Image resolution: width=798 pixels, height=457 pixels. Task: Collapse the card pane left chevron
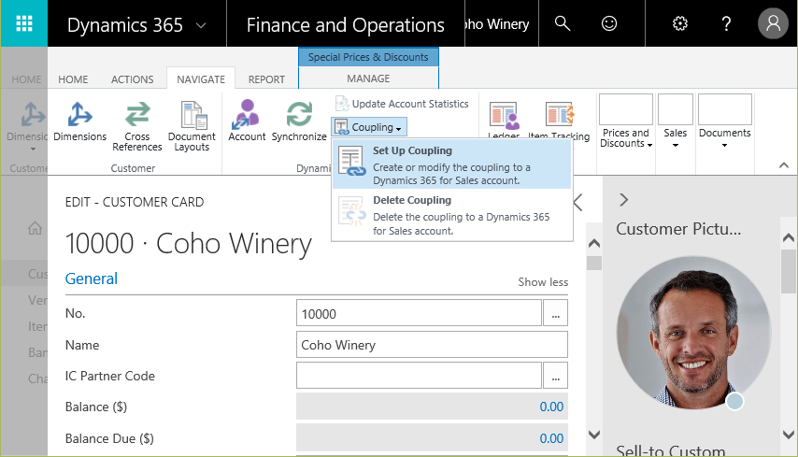click(578, 202)
